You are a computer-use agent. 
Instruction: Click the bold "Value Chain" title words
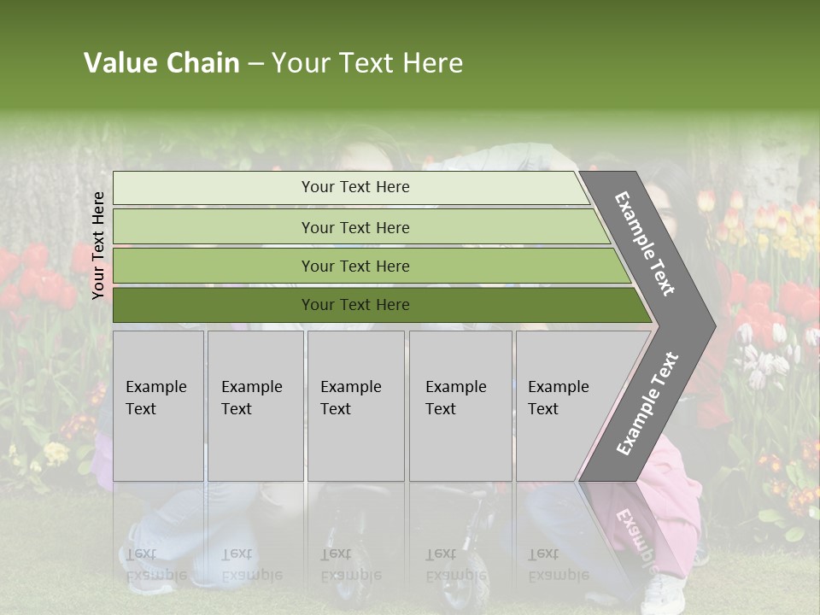tap(161, 63)
